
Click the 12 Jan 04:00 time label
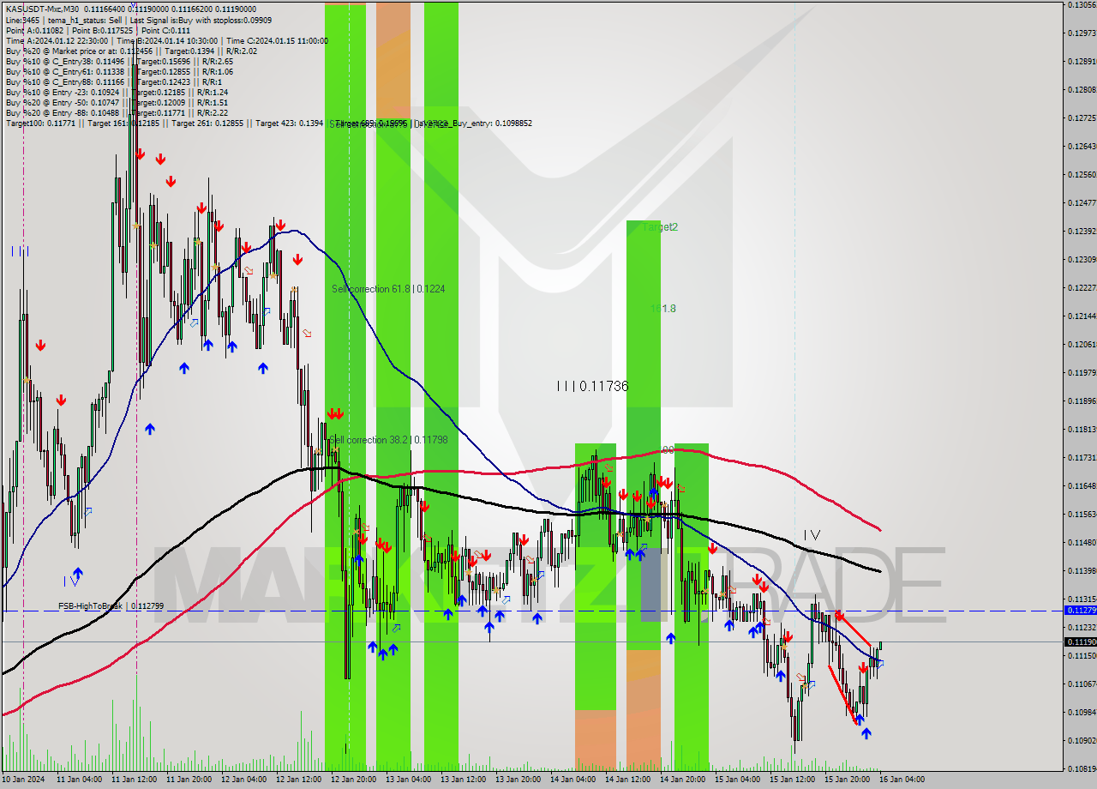[243, 780]
